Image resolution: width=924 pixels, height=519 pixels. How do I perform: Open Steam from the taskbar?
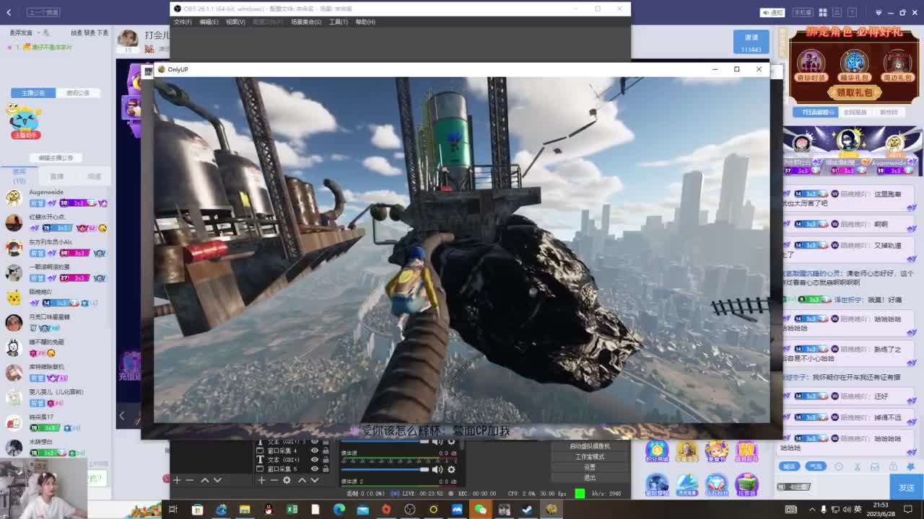tap(528, 510)
